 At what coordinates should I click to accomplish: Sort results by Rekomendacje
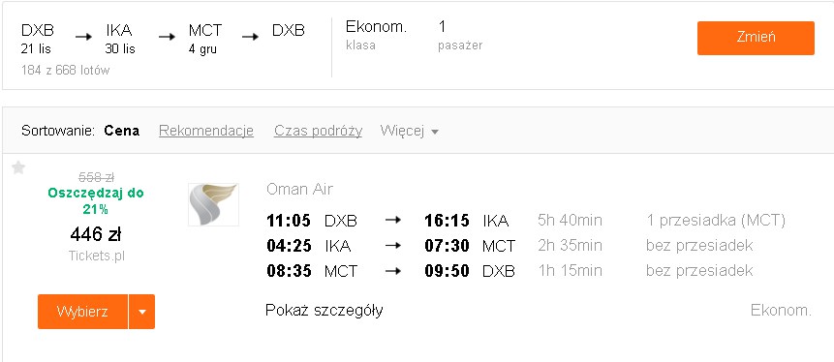(206, 131)
